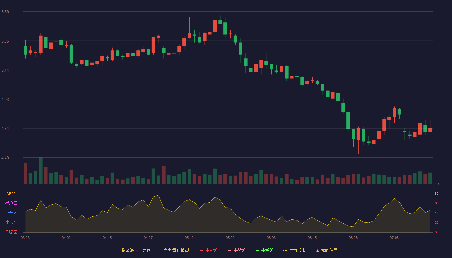
Task: Select the 风险区 zone label
Action: [11, 193]
